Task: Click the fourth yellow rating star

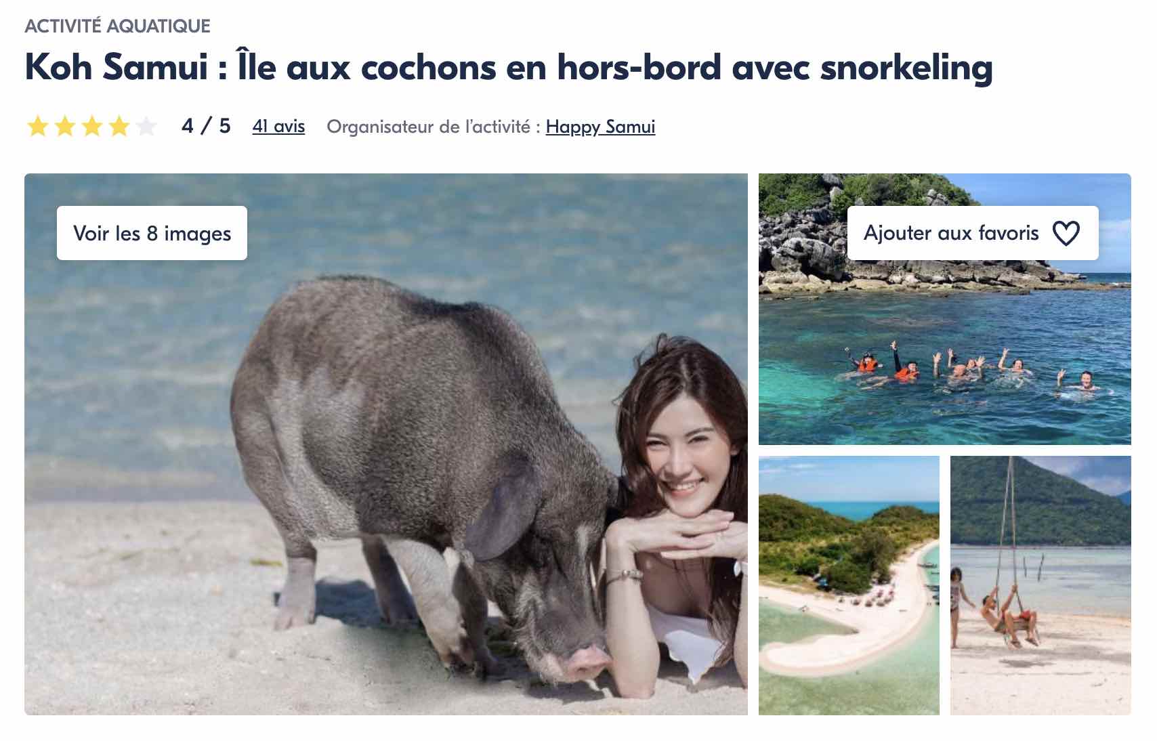Action: click(x=119, y=126)
